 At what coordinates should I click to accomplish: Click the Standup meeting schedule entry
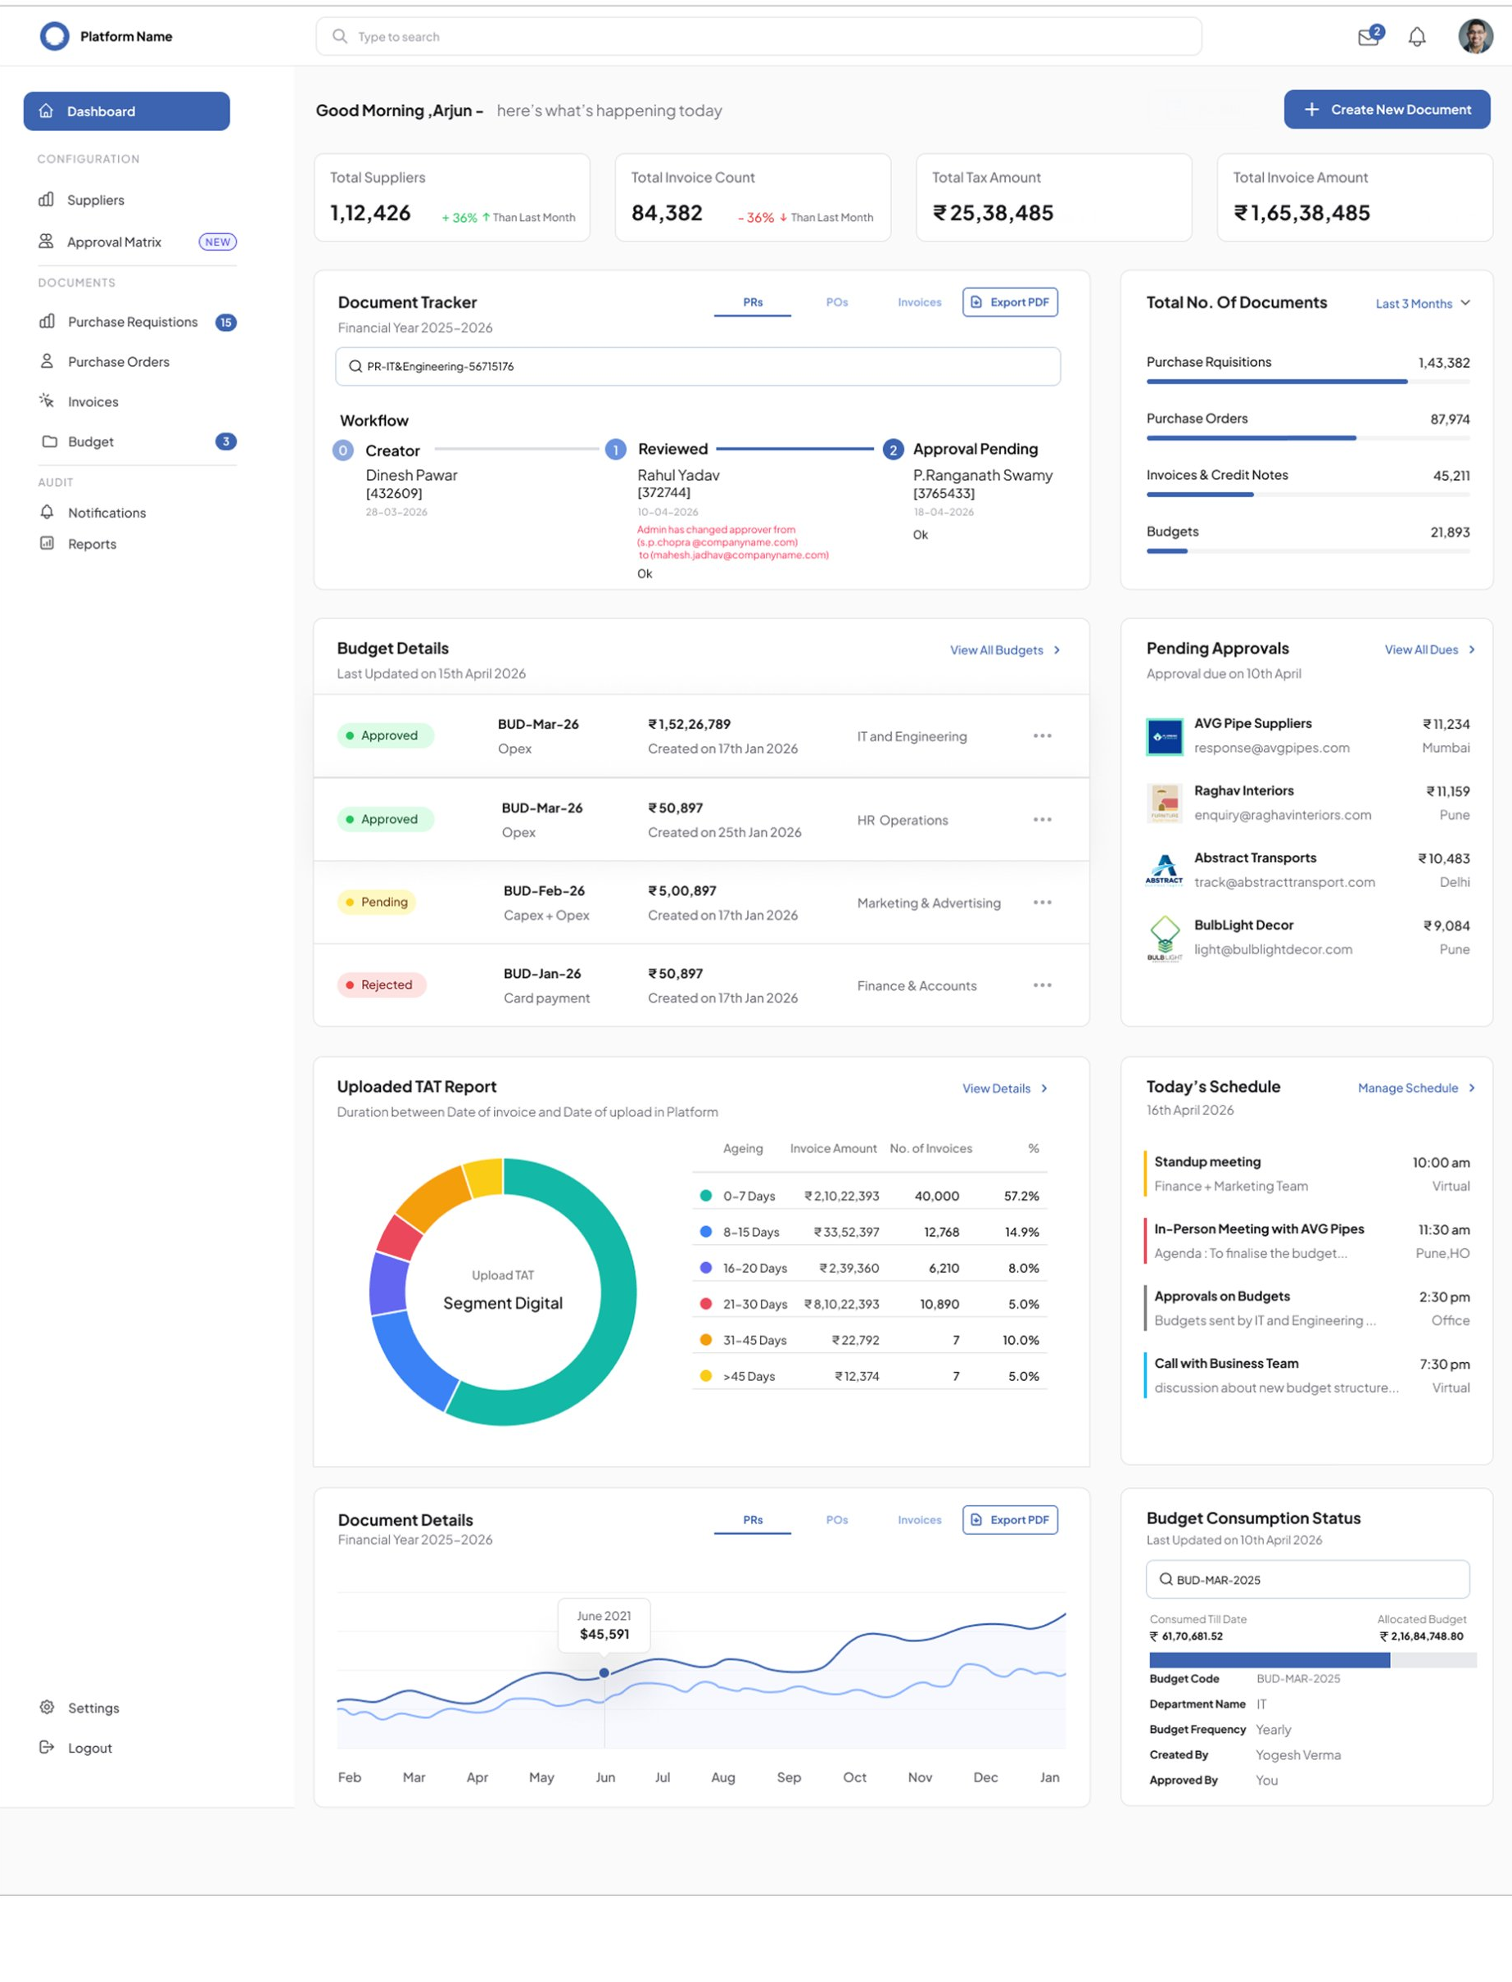coord(1306,1173)
